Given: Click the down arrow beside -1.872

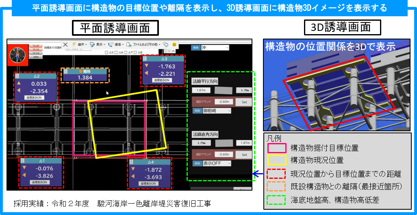Looking at the screenshot, I should click(x=132, y=169).
